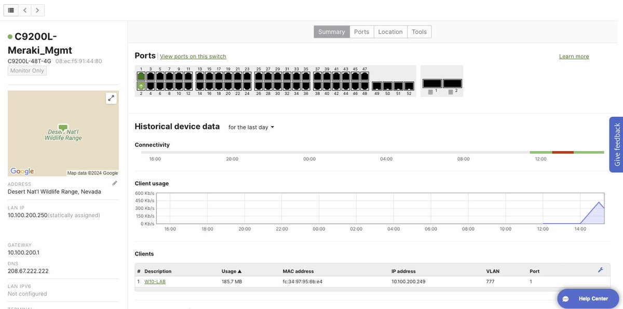Open the device list view icon
This screenshot has width=623, height=309.
pyautogui.click(x=11, y=10)
